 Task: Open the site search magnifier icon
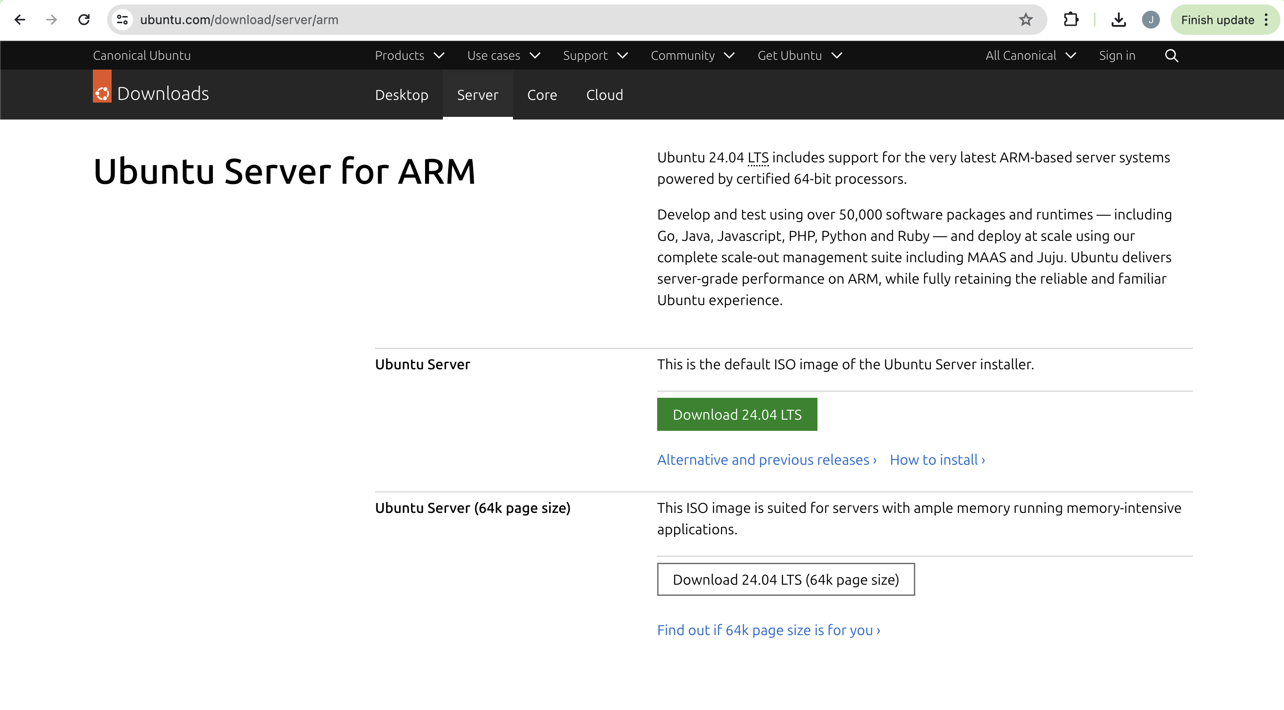tap(1171, 55)
